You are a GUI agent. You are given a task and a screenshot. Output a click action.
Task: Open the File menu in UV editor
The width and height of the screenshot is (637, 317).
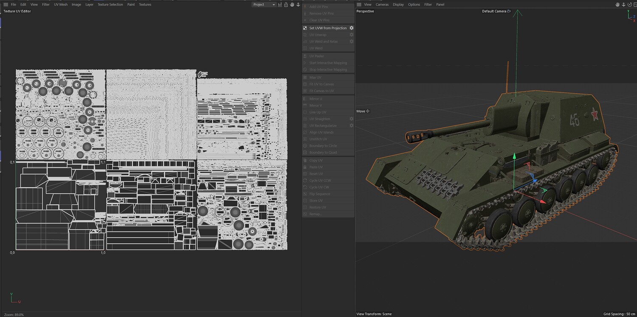click(14, 5)
